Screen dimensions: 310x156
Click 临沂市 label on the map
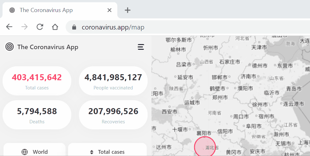[271, 93]
